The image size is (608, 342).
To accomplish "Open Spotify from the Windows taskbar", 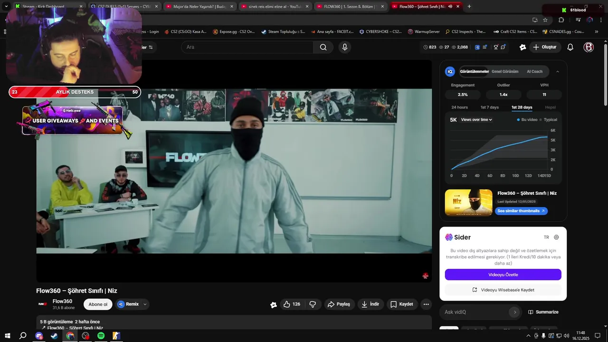I will click(x=101, y=336).
